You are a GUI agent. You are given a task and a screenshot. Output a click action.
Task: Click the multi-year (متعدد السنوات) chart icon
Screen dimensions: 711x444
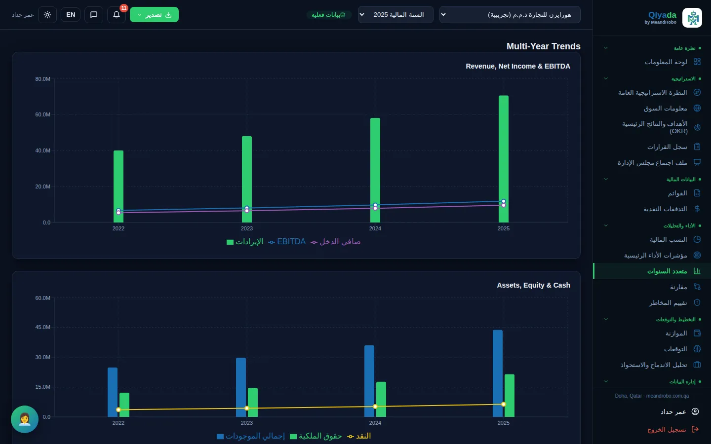(697, 271)
